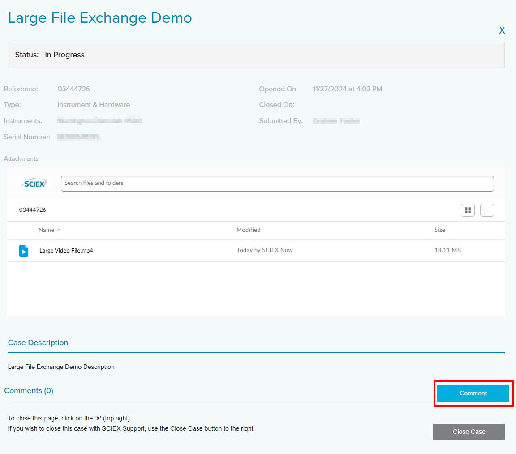Click the blue video file icon

(x=24, y=250)
